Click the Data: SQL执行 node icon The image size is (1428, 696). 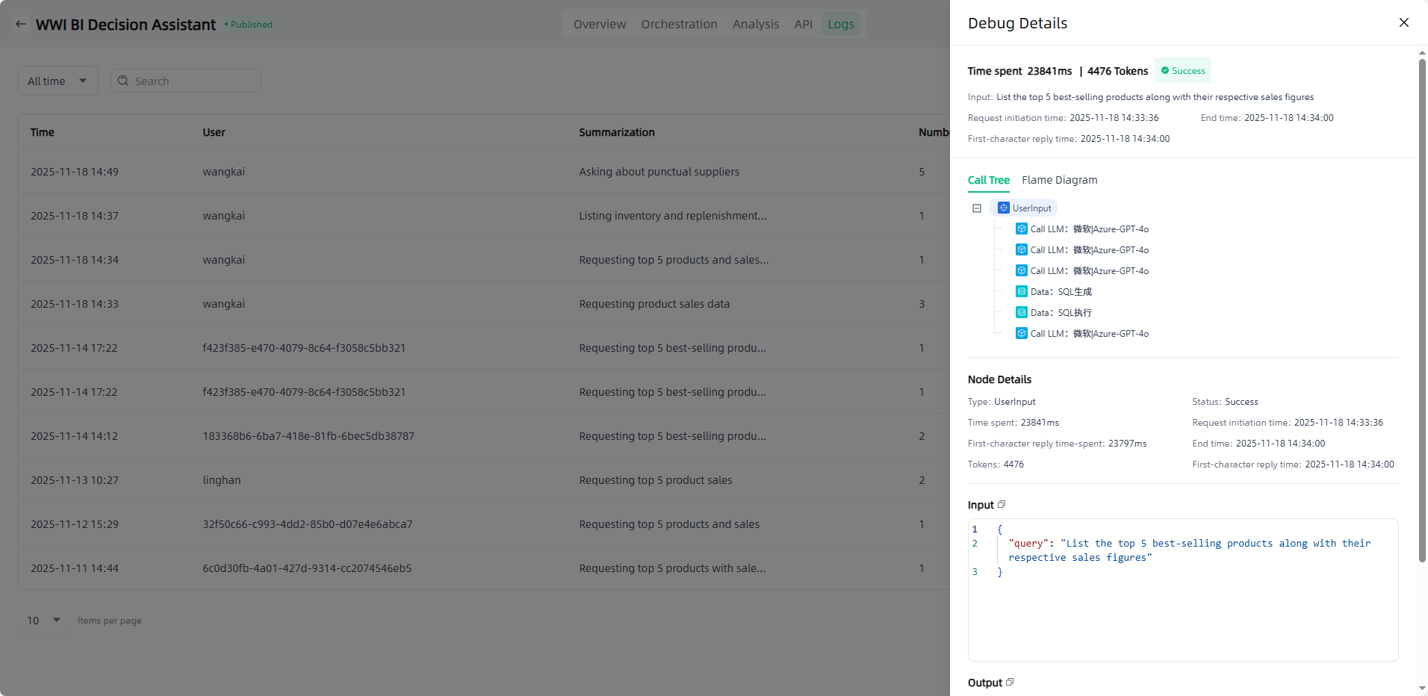pos(1021,313)
